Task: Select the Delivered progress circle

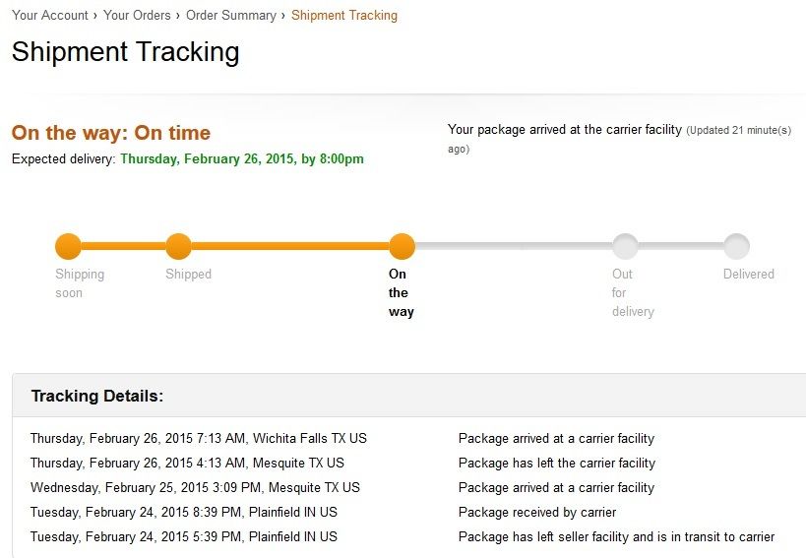Action: [x=736, y=246]
